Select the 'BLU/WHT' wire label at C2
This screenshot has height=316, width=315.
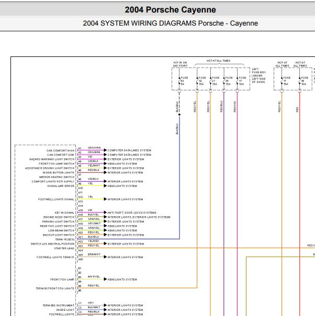click(x=94, y=307)
